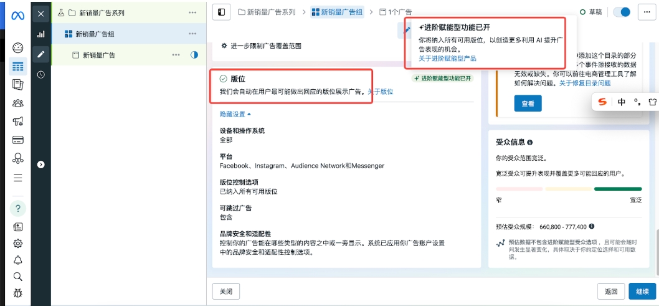659x306 pixels.
Task: Toggle punctuation mode in the IME bar
Action: [x=637, y=102]
